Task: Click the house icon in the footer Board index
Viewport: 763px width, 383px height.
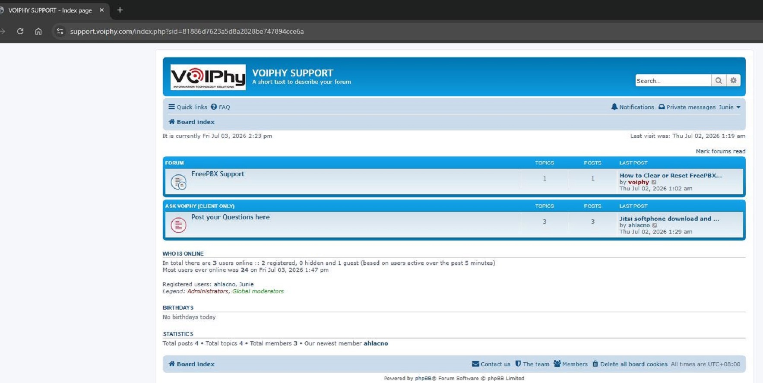Action: (171, 364)
